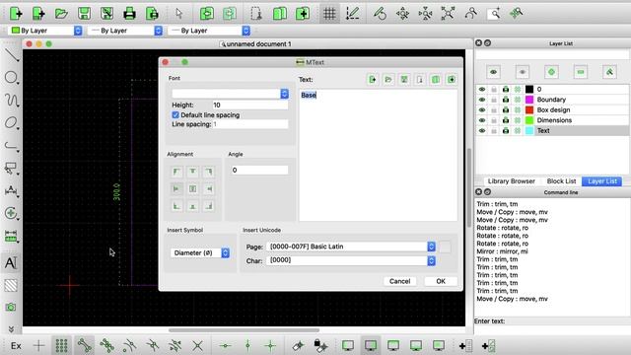
Task: Click the drawing window horizontal scrollbar
Action: tap(245, 330)
